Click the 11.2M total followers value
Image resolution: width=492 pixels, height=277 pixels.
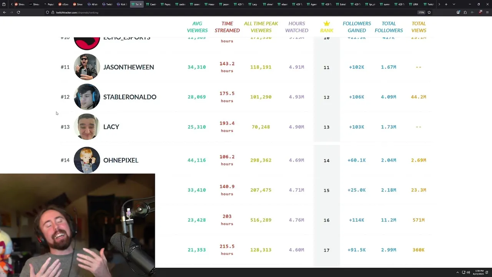click(x=389, y=220)
